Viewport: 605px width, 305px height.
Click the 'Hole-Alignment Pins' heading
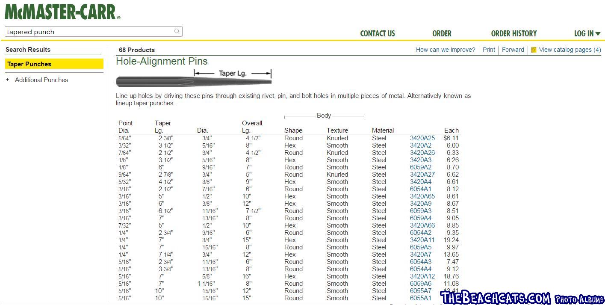tap(162, 61)
